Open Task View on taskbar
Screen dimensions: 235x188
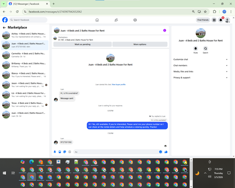click(x=13, y=173)
